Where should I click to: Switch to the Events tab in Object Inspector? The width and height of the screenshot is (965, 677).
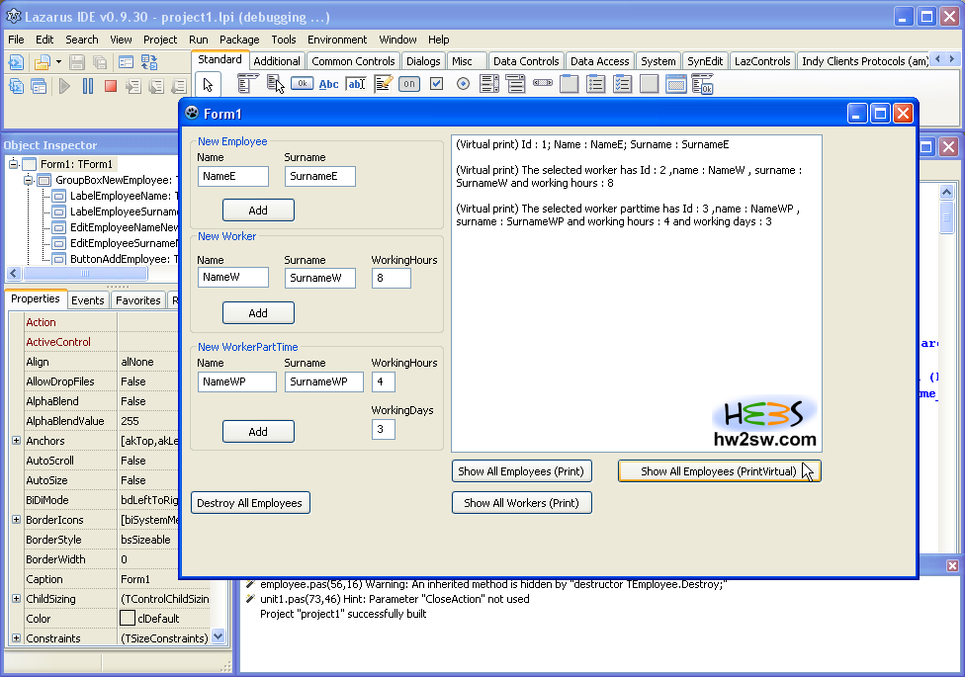pos(87,300)
